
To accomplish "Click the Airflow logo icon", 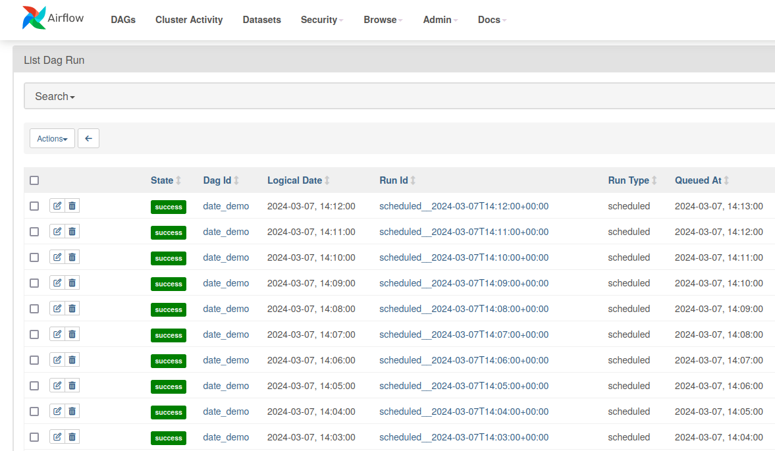I will tap(34, 18).
